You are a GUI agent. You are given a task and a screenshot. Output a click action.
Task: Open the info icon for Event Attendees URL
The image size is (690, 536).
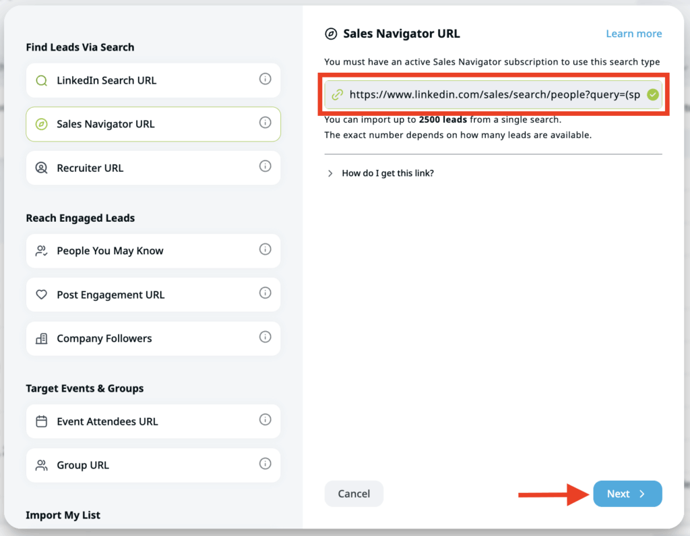point(265,419)
